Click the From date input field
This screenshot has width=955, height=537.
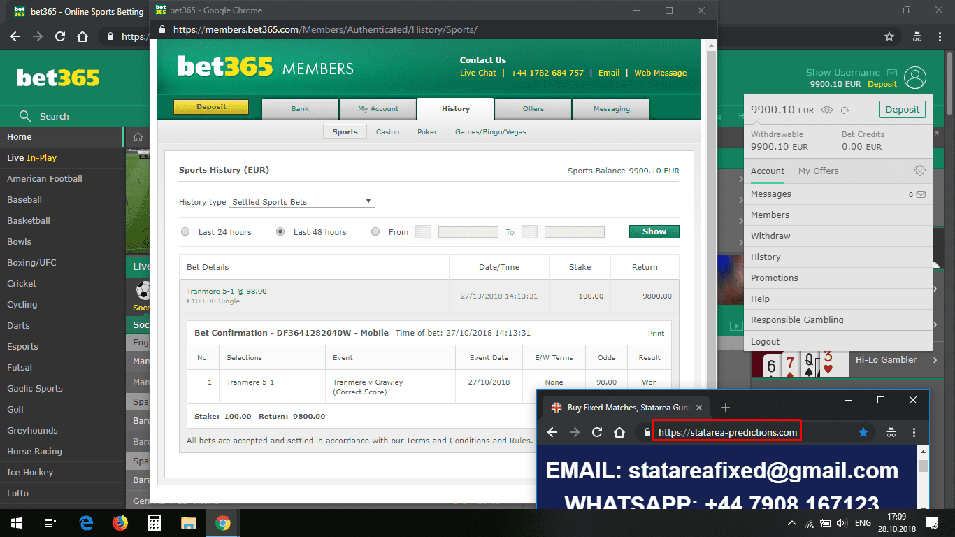coord(468,232)
